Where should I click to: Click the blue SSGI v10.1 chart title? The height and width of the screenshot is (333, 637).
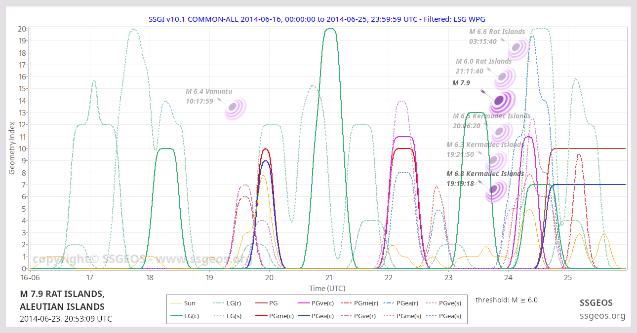point(317,19)
